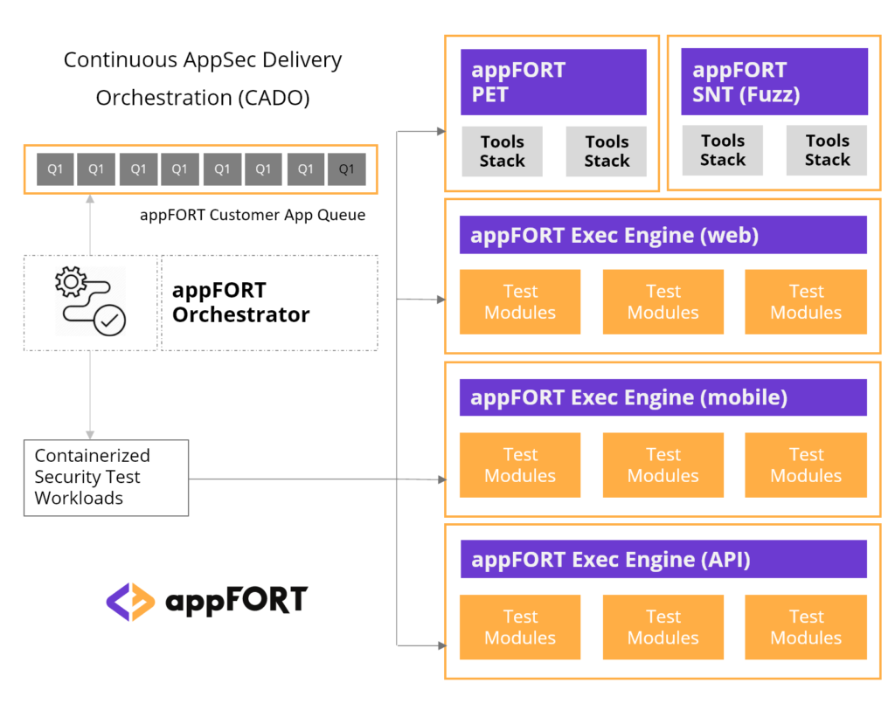Viewport: 895px width, 710px height.
Task: Click the appFORT logo symbol
Action: pyautogui.click(x=130, y=602)
